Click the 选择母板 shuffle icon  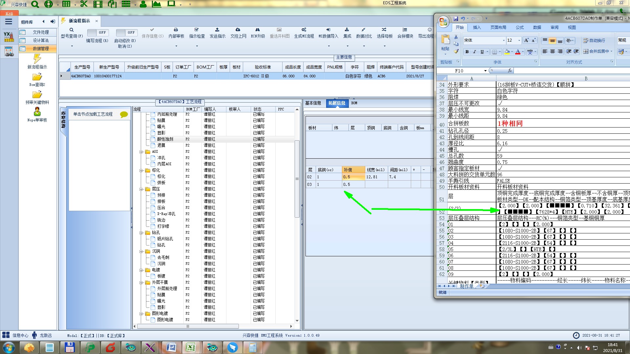[384, 30]
